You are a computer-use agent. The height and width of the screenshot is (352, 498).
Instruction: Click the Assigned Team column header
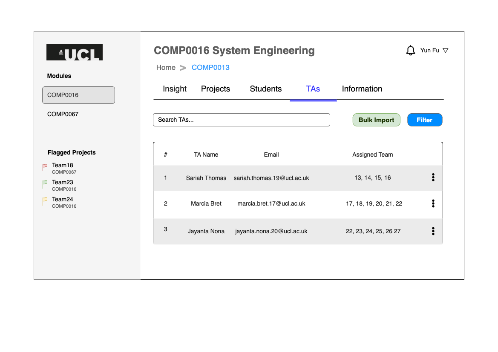[373, 155]
